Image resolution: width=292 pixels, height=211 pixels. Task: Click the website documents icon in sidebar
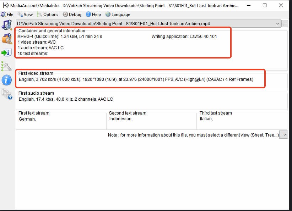(7, 94)
